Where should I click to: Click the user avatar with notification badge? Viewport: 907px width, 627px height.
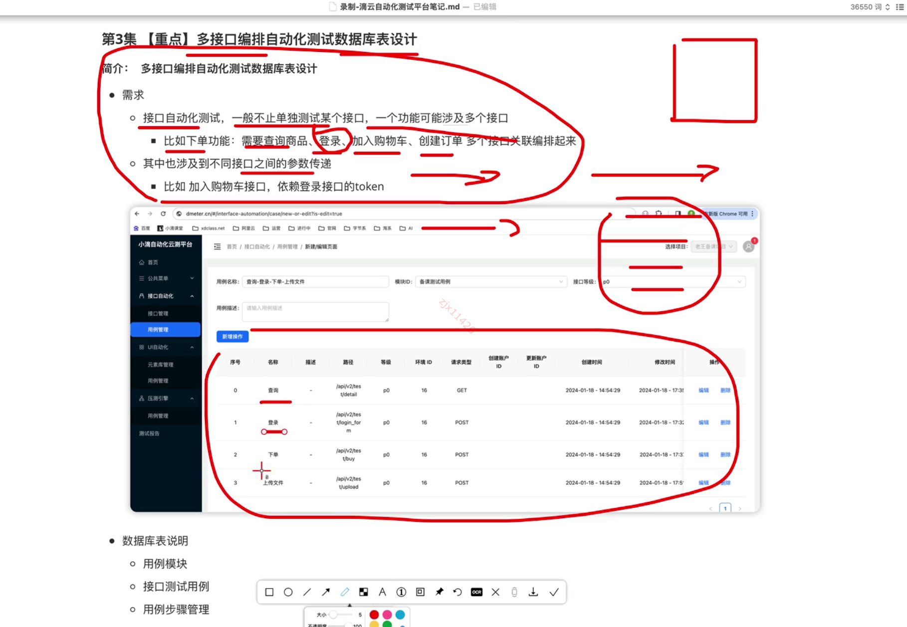749,246
